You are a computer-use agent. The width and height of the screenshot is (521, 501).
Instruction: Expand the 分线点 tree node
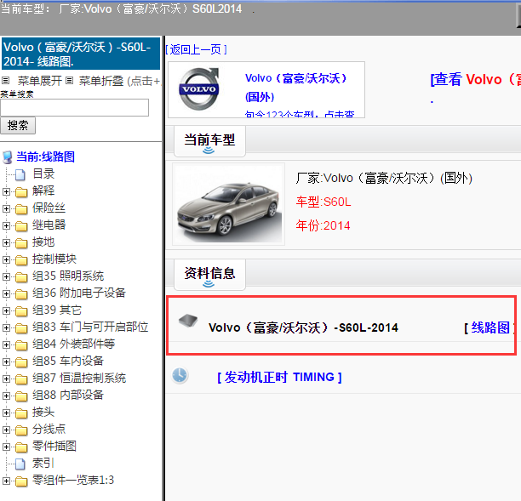(x=6, y=430)
